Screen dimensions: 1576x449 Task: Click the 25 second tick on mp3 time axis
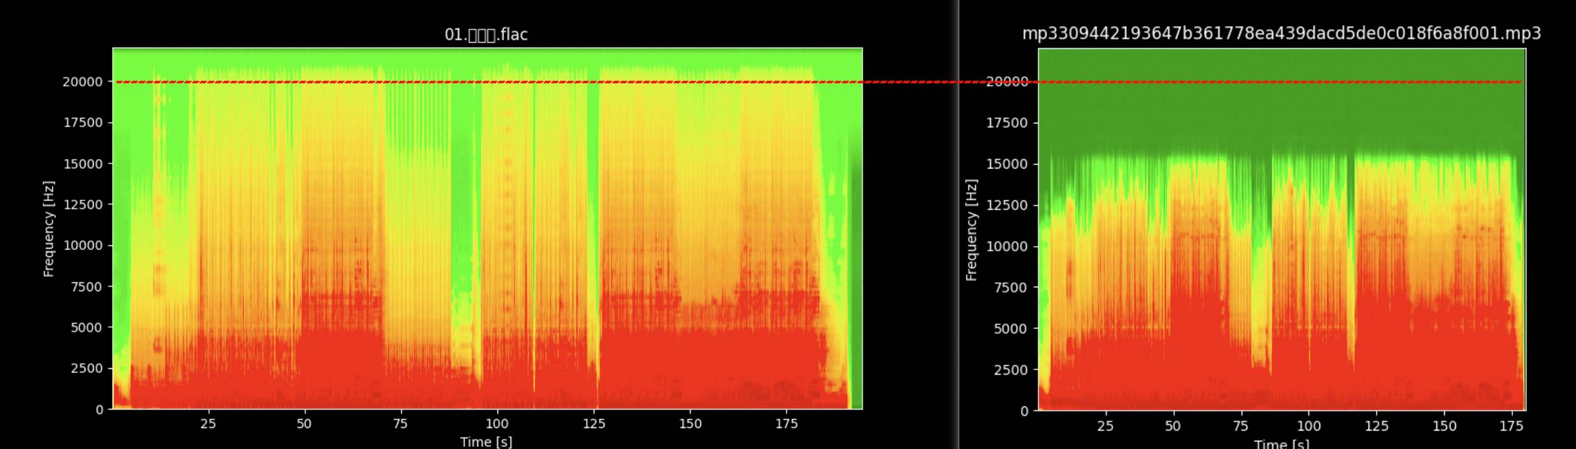[1105, 426]
